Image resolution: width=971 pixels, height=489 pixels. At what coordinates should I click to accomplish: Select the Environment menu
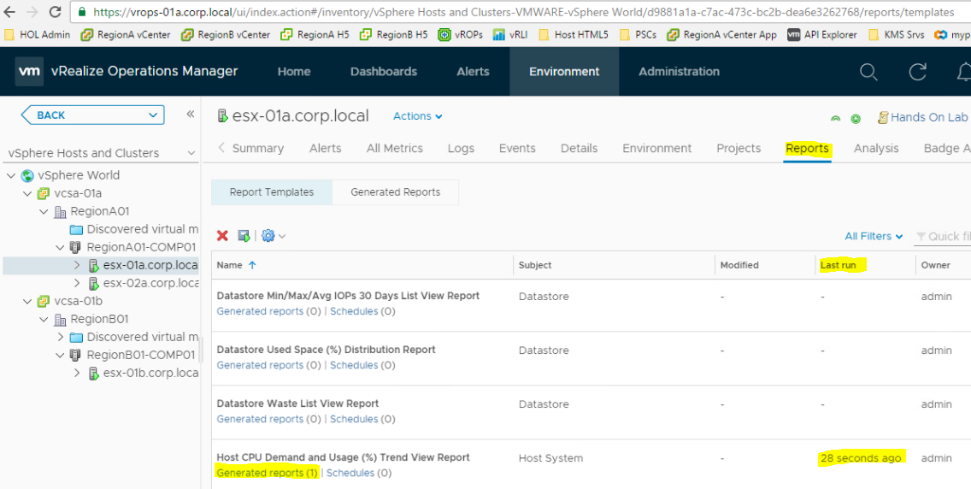564,71
